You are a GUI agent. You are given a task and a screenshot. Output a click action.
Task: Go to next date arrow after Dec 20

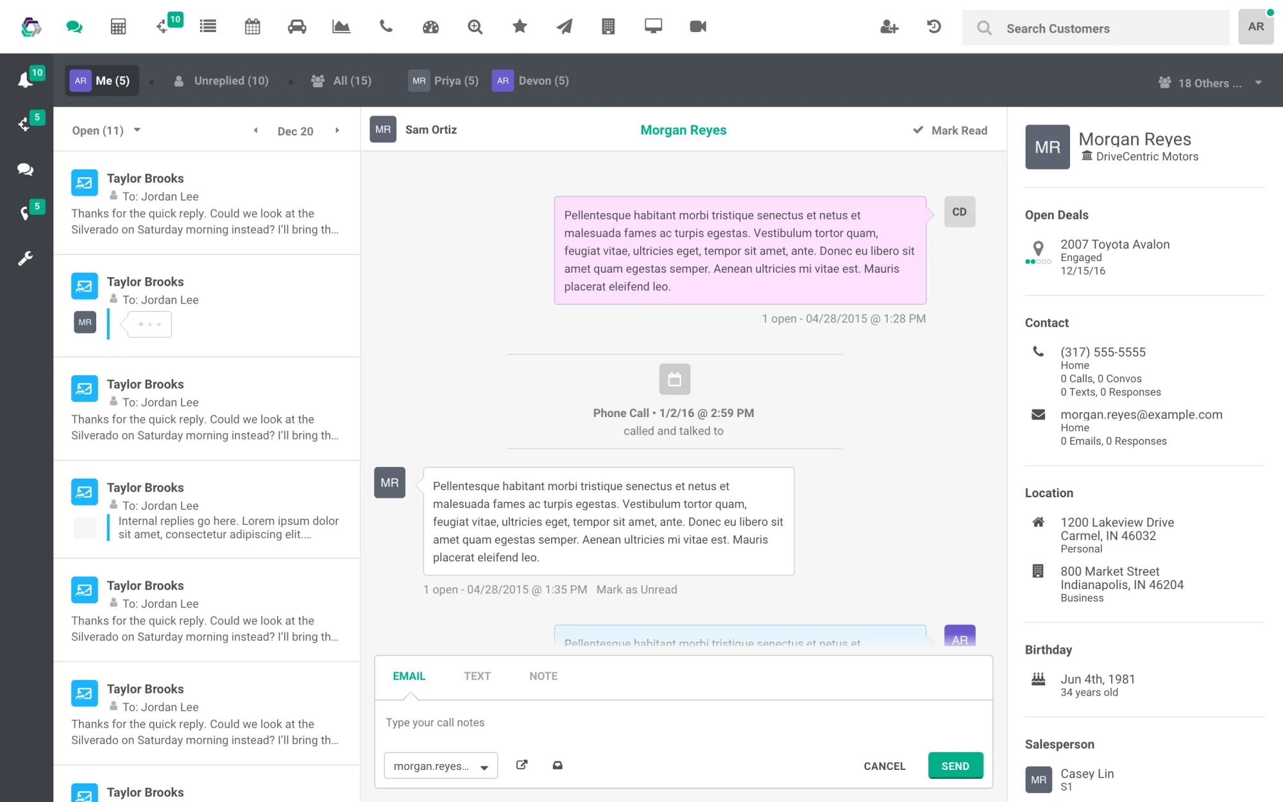click(337, 130)
